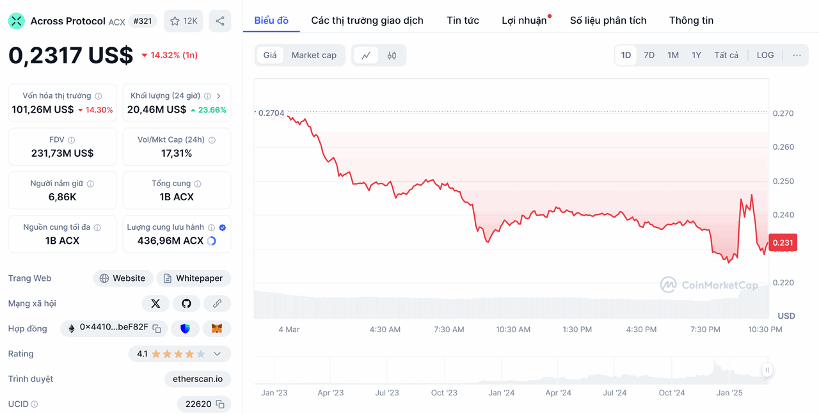Screen dimensions: 819x414
Task: Copy contract address with copy icon
Action: pyautogui.click(x=157, y=328)
